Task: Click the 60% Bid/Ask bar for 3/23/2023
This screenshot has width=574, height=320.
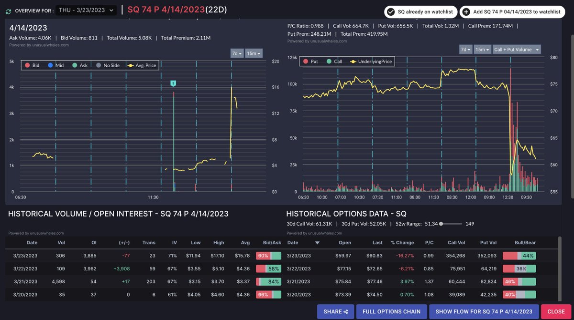Action: tap(269, 256)
